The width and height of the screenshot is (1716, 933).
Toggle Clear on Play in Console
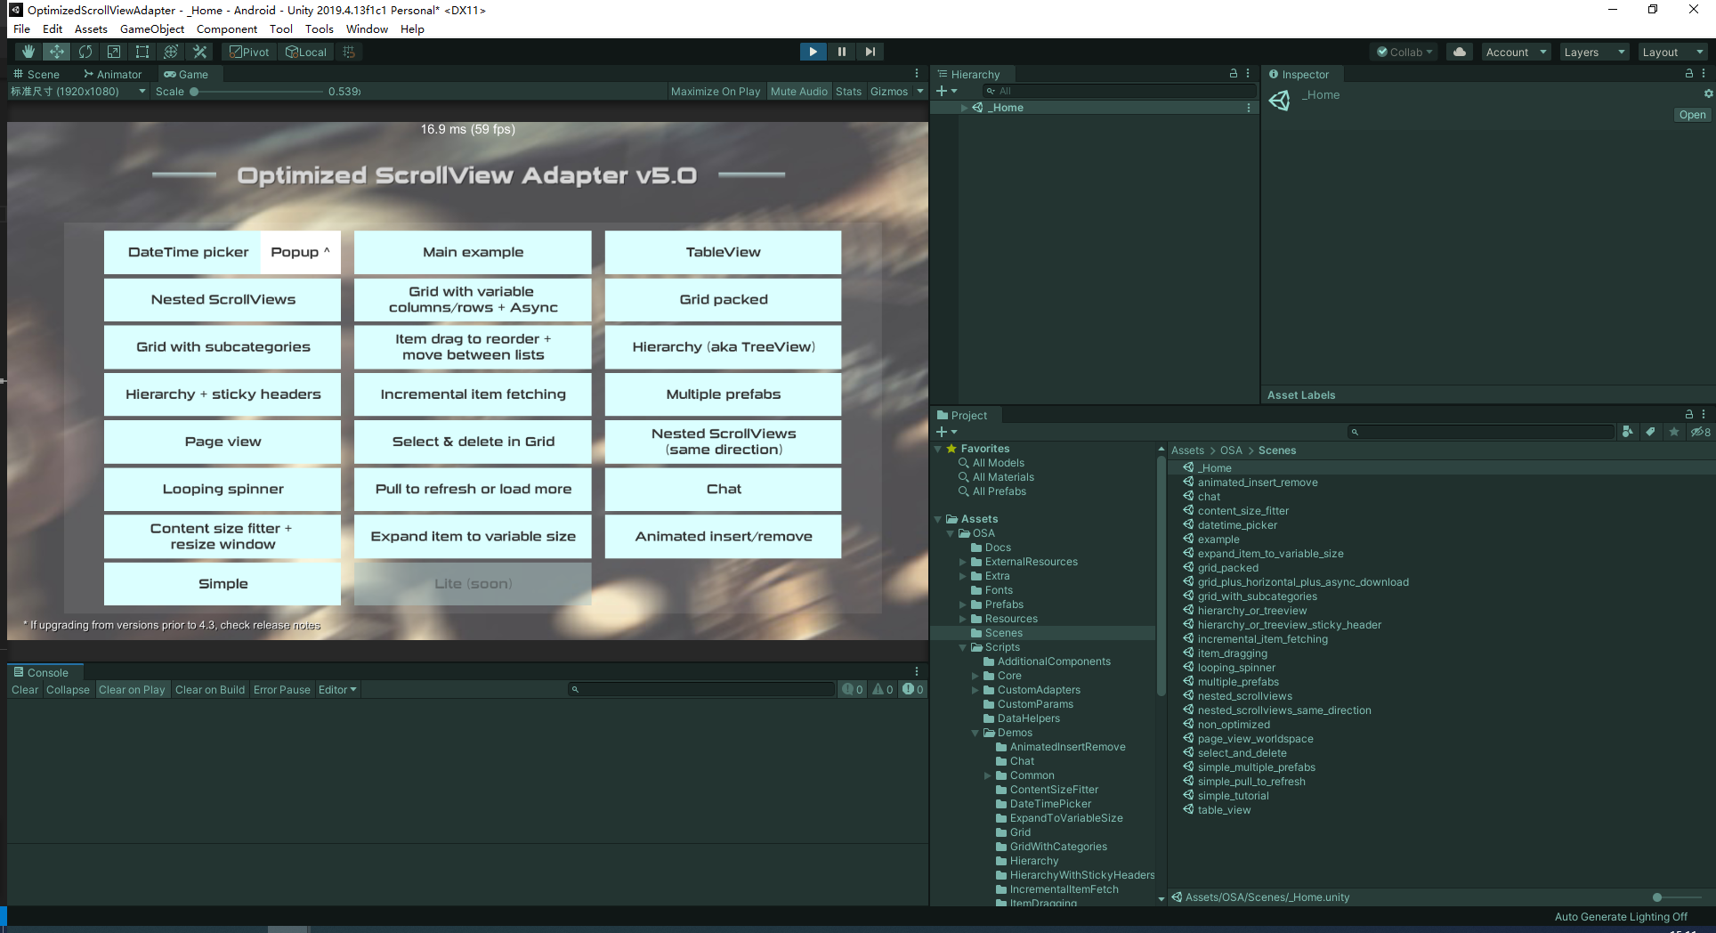point(132,690)
